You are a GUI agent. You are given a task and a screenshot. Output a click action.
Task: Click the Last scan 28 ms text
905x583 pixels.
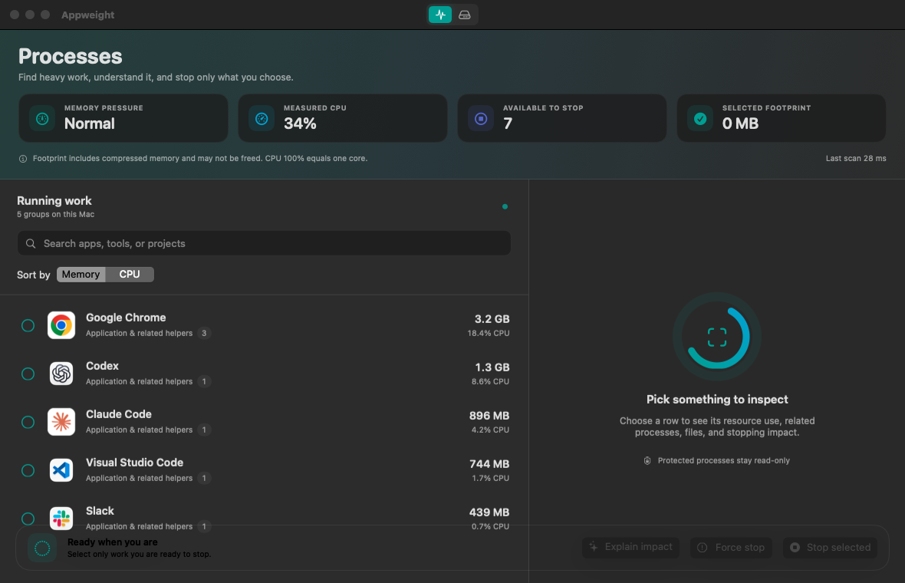click(x=855, y=159)
